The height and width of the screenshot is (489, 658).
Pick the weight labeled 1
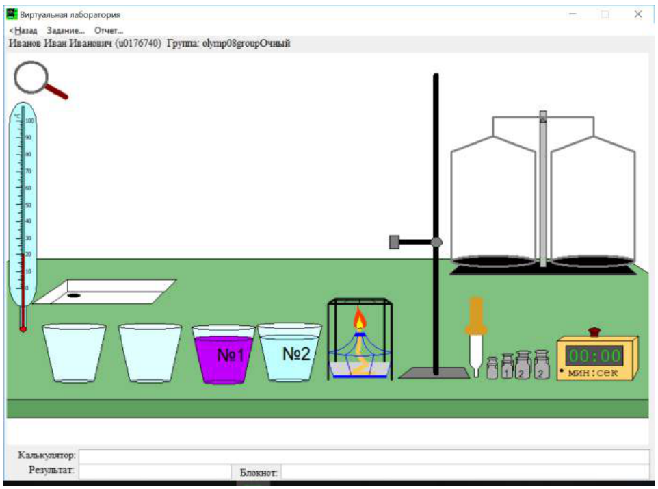coord(508,366)
